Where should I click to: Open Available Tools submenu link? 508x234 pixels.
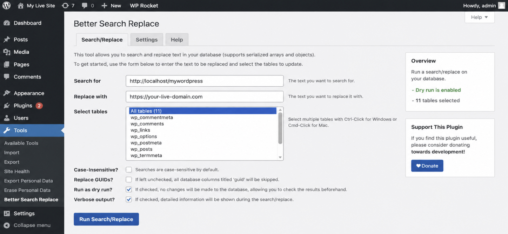pos(21,143)
